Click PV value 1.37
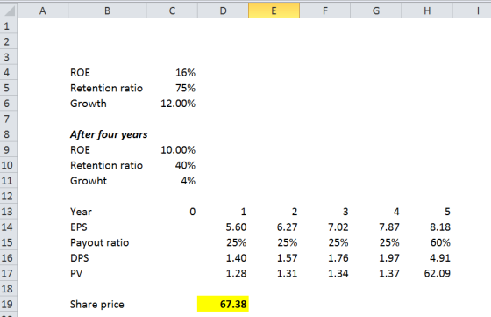The height and width of the screenshot is (317, 491). 389,273
